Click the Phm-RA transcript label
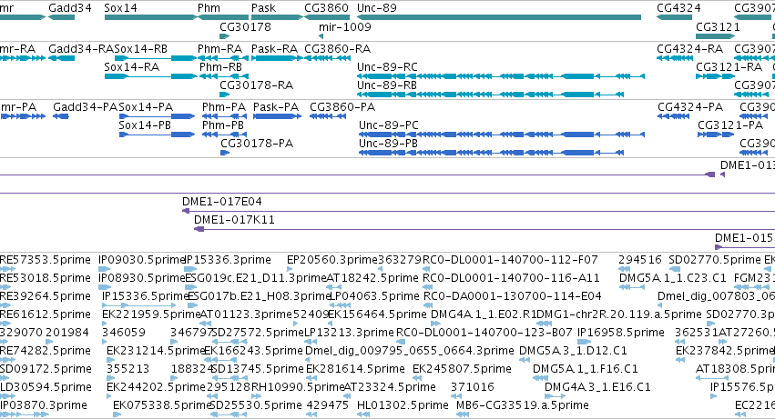775x419 pixels. [x=220, y=49]
